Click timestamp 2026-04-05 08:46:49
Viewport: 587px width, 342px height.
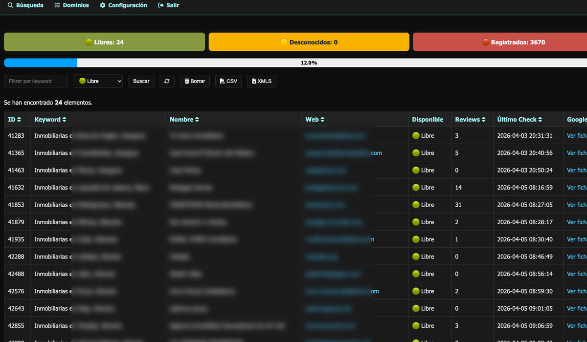coord(525,256)
